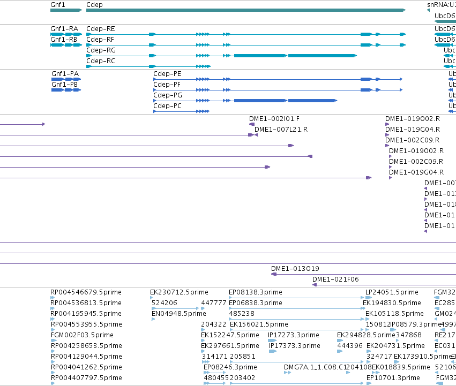456x386 pixels.
Task: Select the DME1-013O19 clone
Action: [x=295, y=269]
